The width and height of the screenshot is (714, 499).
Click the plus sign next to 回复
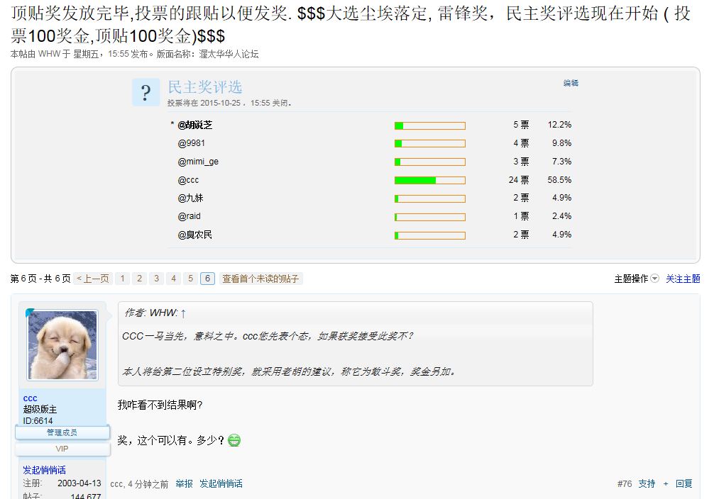[x=666, y=483]
